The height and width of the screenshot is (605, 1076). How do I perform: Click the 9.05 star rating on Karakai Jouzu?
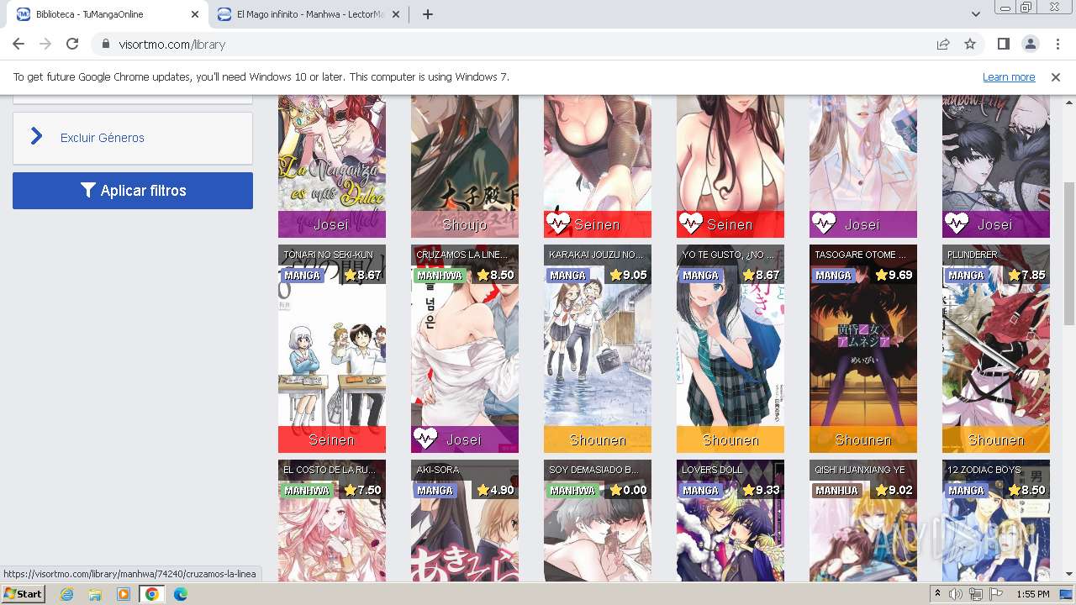point(628,275)
